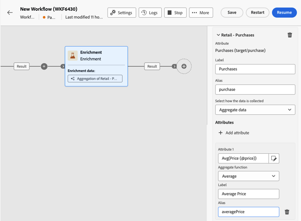Open the More actions menu
The height and width of the screenshot is (221, 301).
tap(201, 13)
